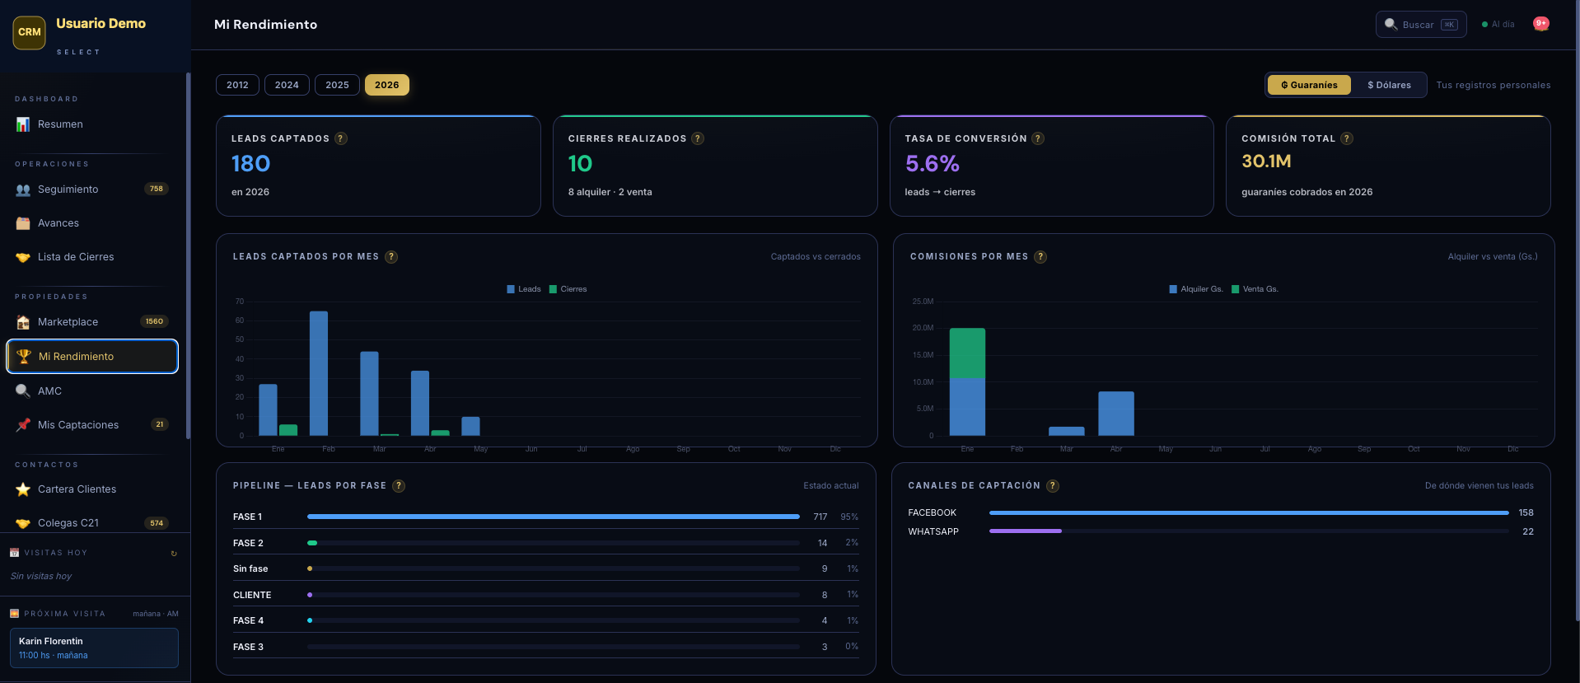Open Cartera Clientes in the sidebar
Viewport: 1580px width, 683px height.
pos(92,489)
